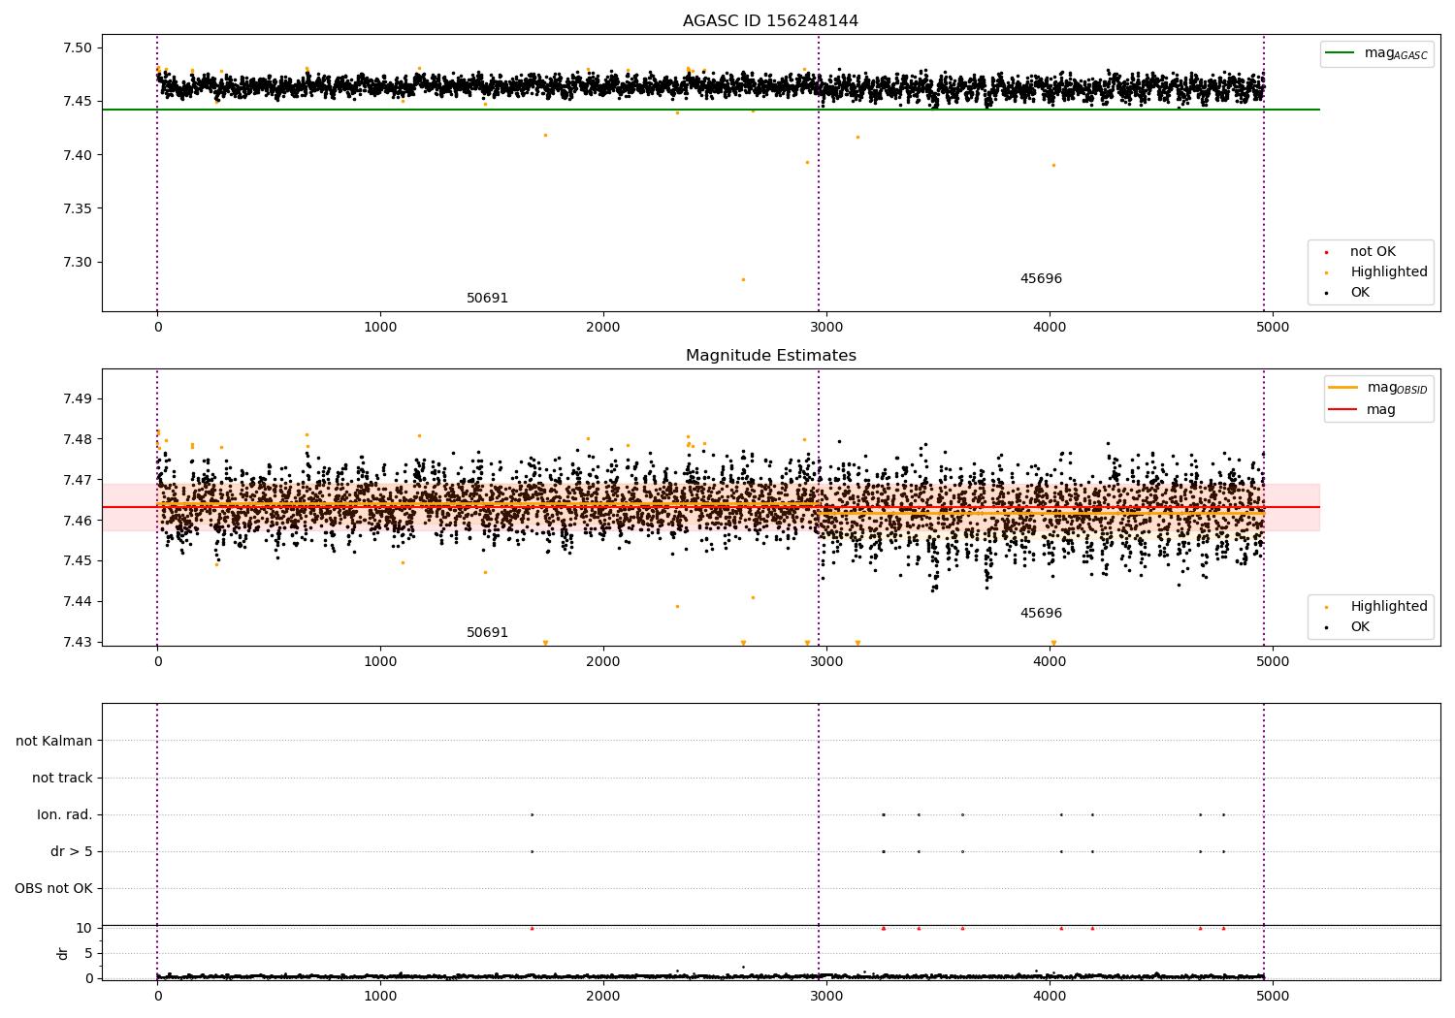This screenshot has width=1455, height=1018.
Task: Click the red "mag" legend entry text
Action: pyautogui.click(x=1381, y=410)
